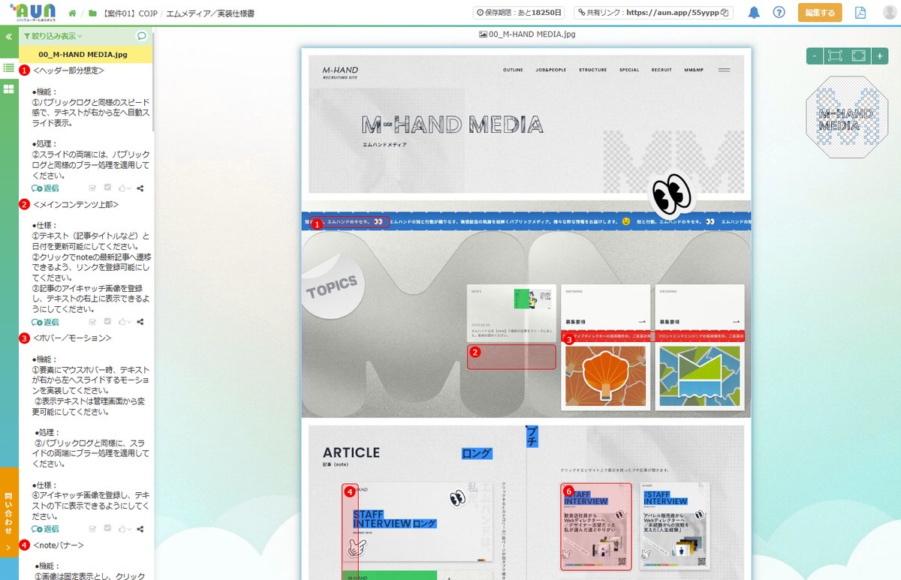Viewport: 901px width, 580px height.
Task: Click the speech bubble icon in the comment panel
Action: (141, 36)
